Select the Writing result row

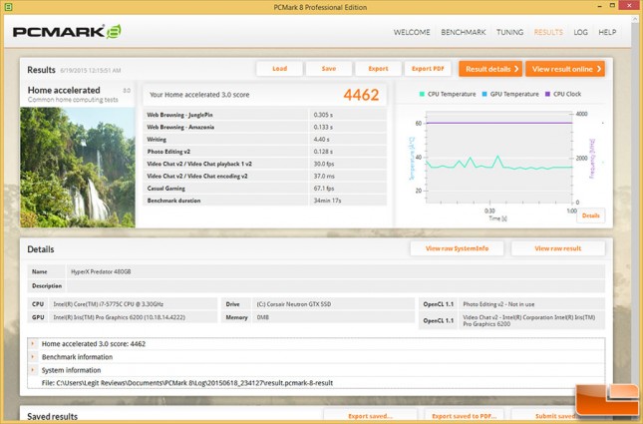click(264, 140)
